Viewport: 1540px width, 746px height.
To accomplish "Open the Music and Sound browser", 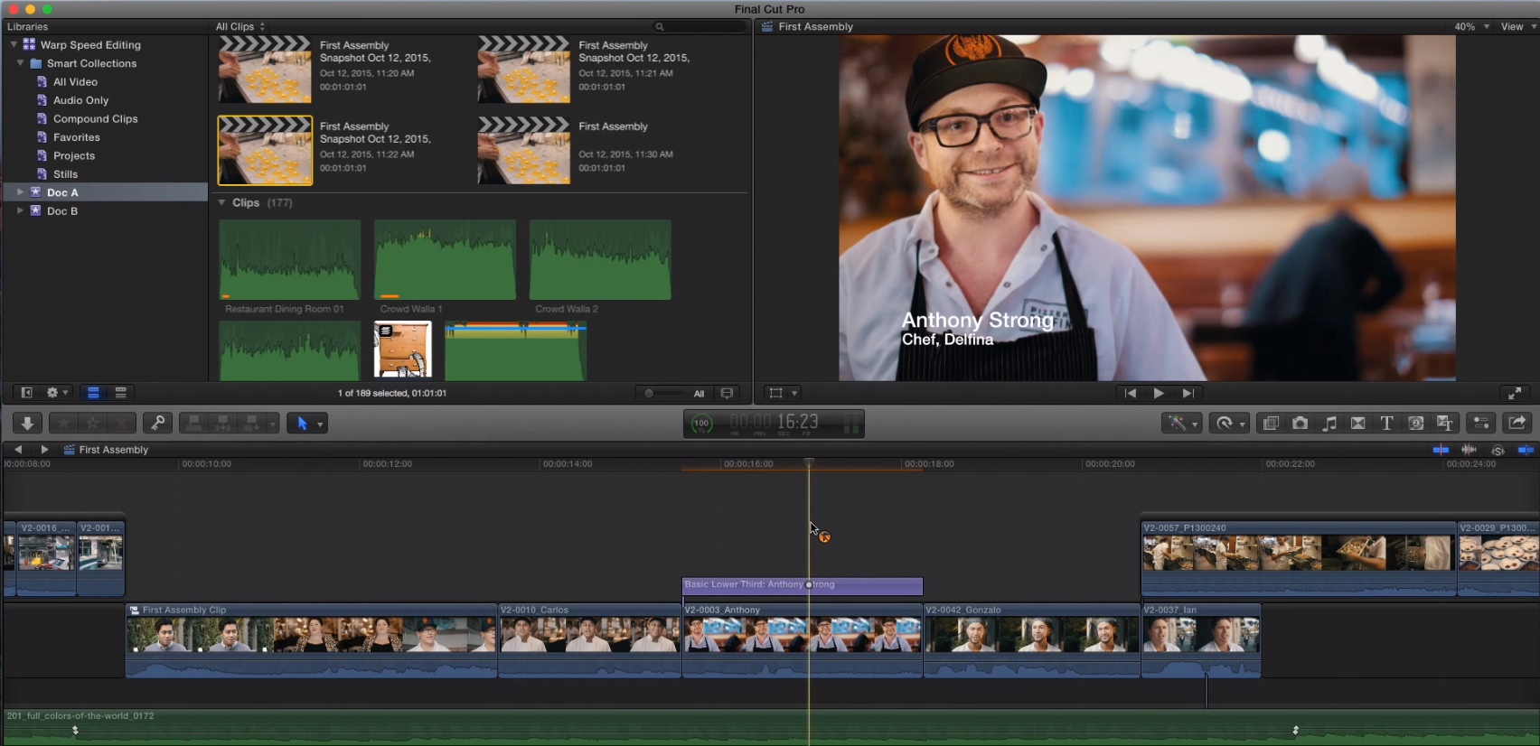I will 1329,423.
